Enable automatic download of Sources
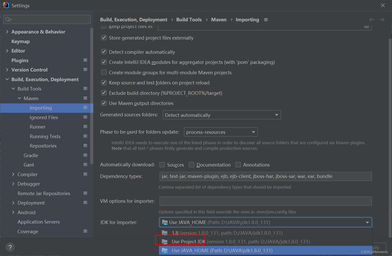392x256 pixels. [162, 165]
